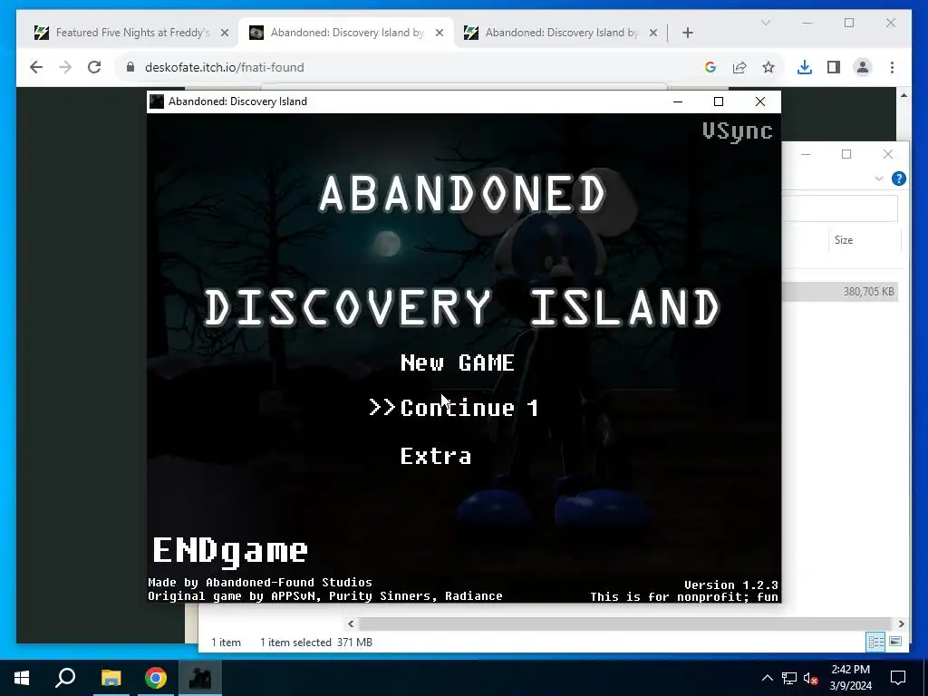
Task: Open File Explorer from taskbar
Action: (x=111, y=678)
